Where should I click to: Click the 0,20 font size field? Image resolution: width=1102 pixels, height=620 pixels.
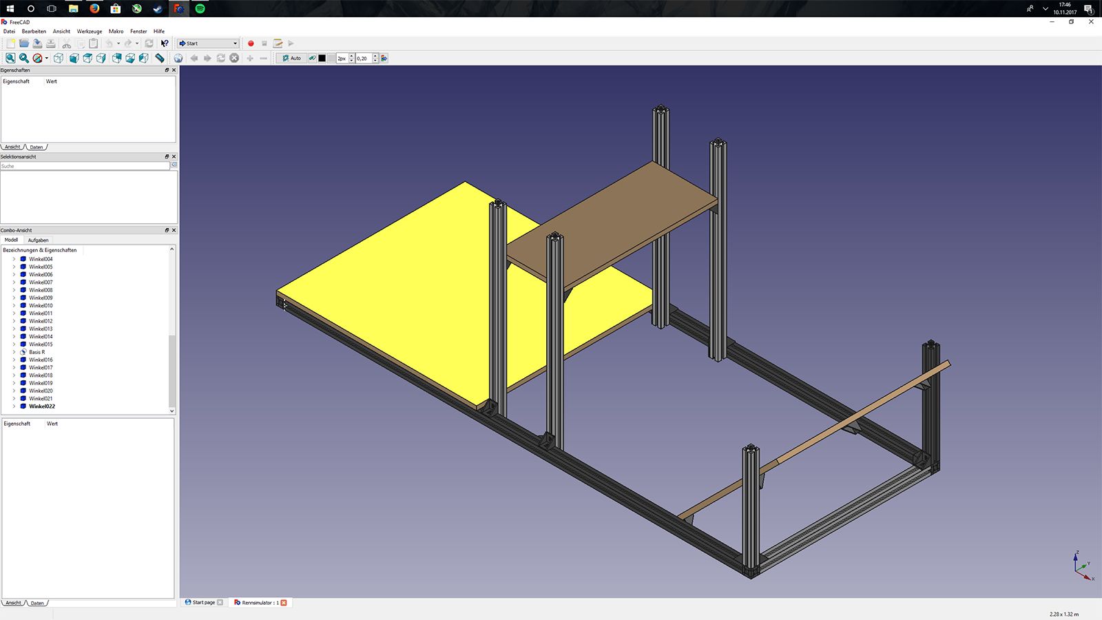[x=364, y=59]
